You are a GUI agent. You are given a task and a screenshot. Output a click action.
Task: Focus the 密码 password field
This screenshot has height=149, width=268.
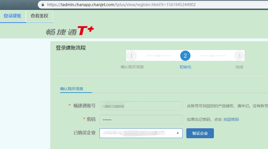coord(141,119)
